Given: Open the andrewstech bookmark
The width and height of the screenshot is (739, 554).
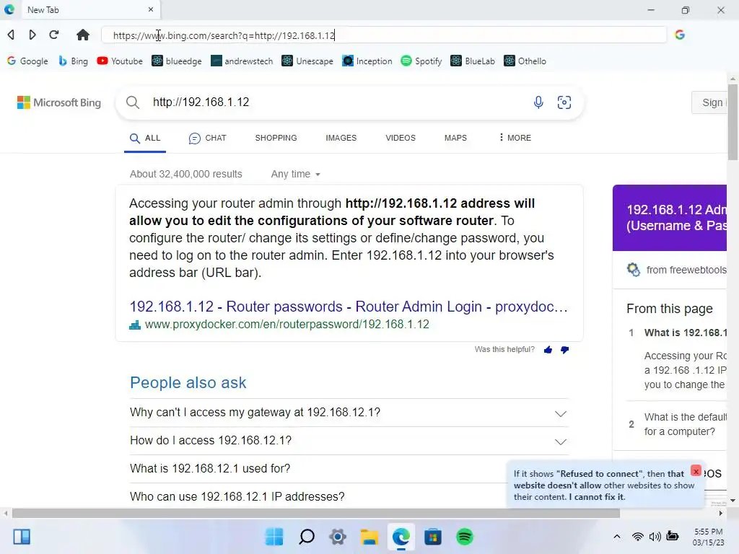Looking at the screenshot, I should tap(242, 61).
